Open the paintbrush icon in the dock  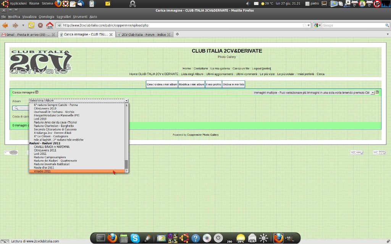148,238
